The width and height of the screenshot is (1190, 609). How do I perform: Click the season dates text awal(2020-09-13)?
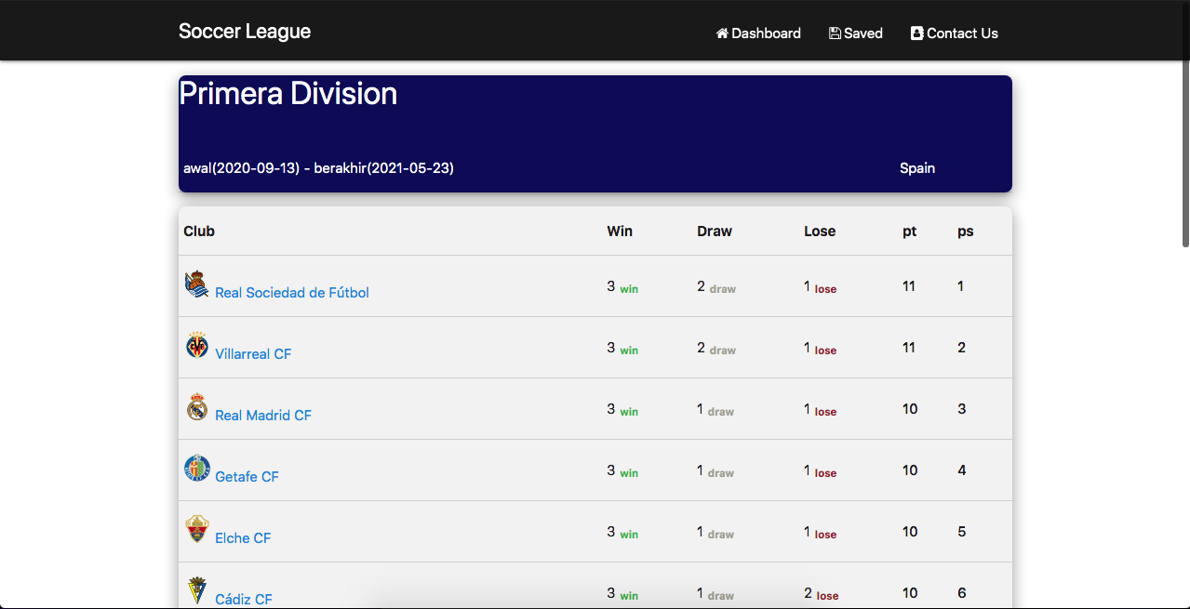click(242, 168)
